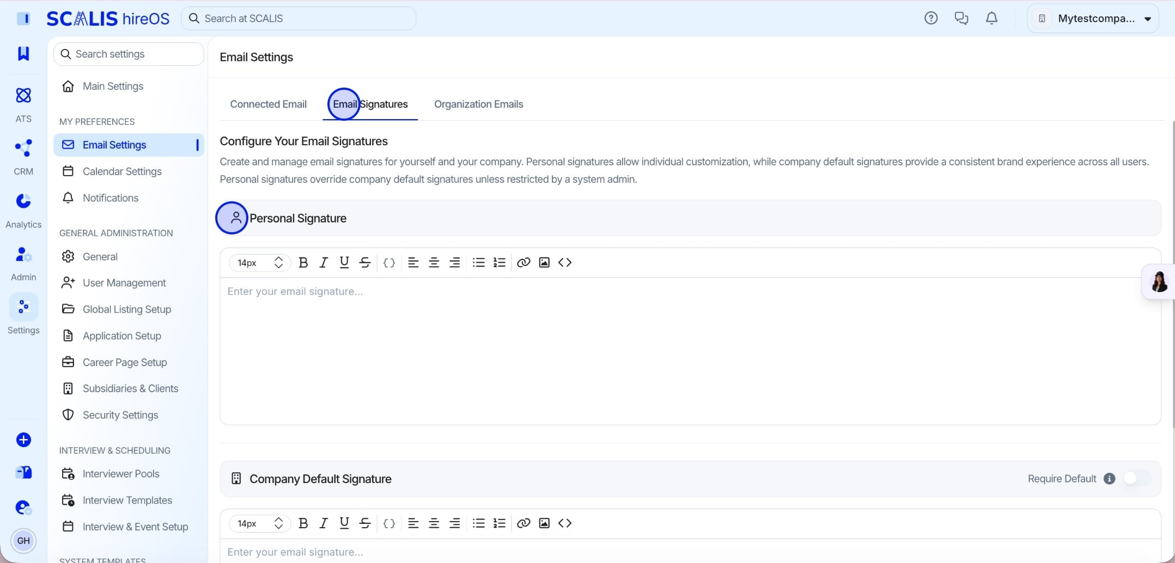Image resolution: width=1175 pixels, height=563 pixels.
Task: Open Application Setup
Action: click(129, 336)
